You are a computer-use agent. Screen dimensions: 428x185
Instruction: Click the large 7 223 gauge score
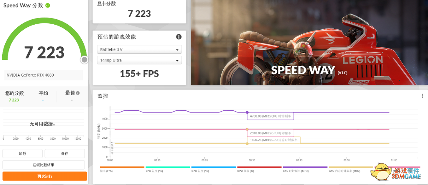[x=44, y=52]
